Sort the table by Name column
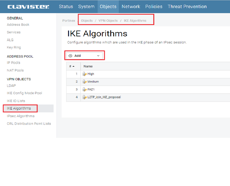This screenshot has width=230, height=186. tap(88, 66)
